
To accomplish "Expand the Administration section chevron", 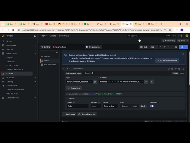I will (35, 98).
